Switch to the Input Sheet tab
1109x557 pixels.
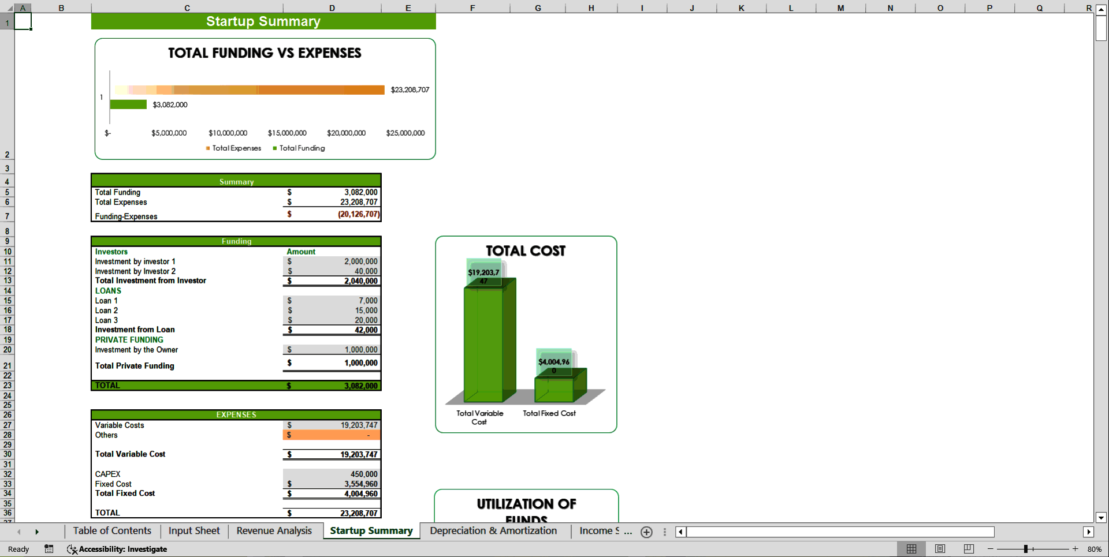tap(193, 530)
